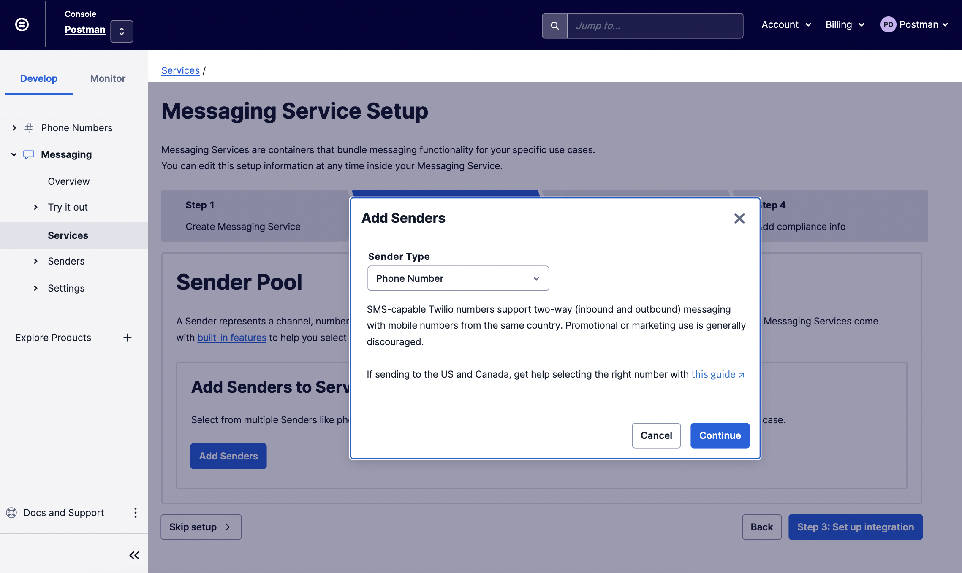962x573 pixels.
Task: Select Overview under Messaging
Action: coord(69,181)
